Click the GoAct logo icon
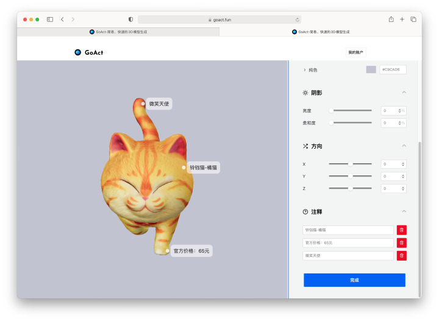This screenshot has width=439, height=321. (x=78, y=52)
